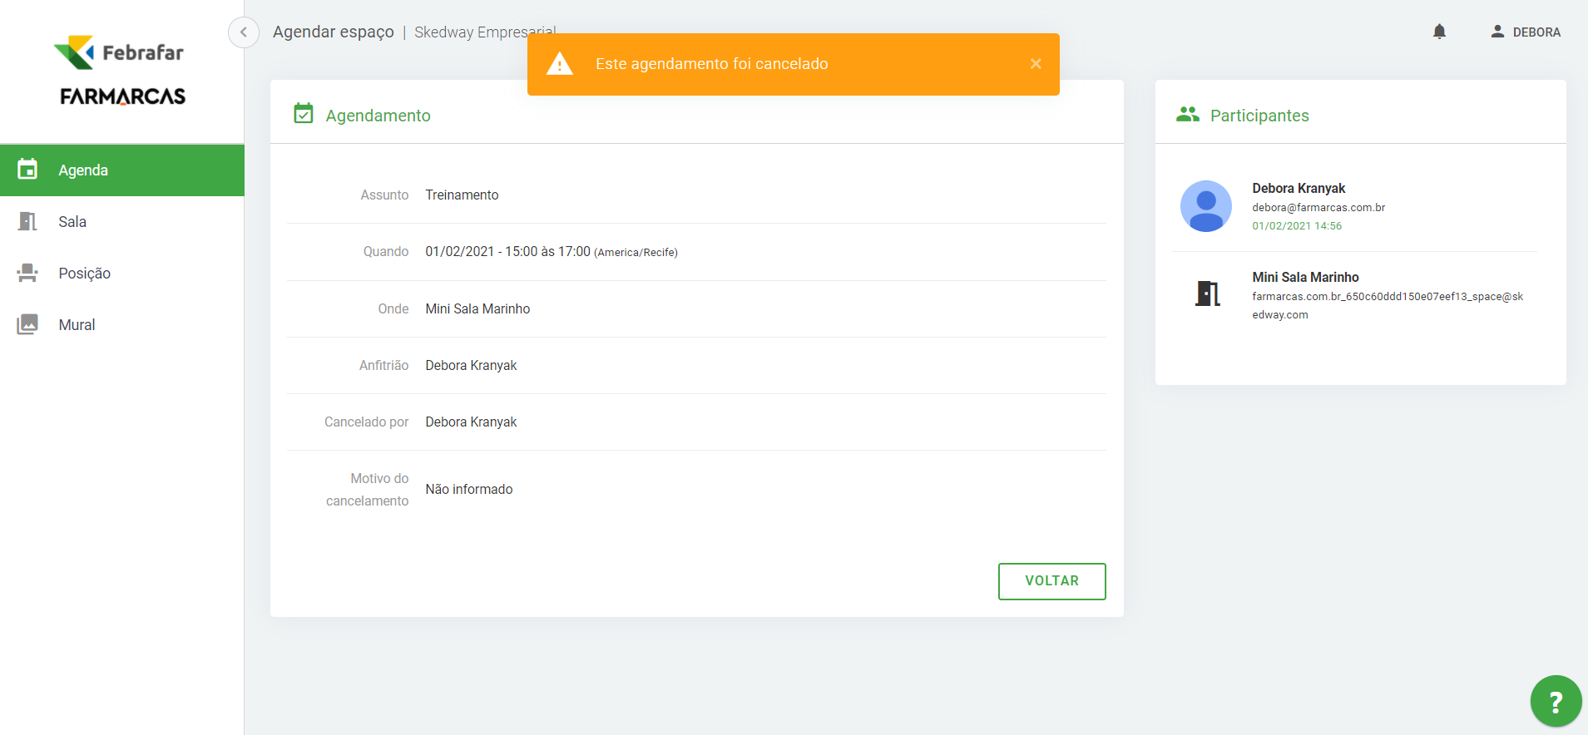Dismiss the cancelled booking alert
The height and width of the screenshot is (735, 1588).
pyautogui.click(x=1036, y=64)
